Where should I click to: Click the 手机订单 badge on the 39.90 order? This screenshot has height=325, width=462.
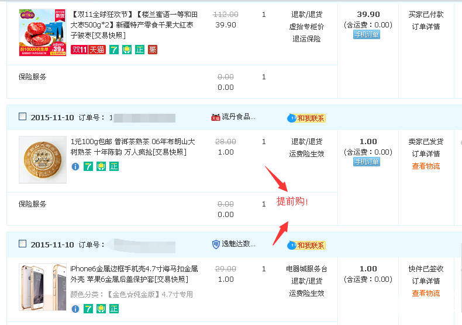367,34
